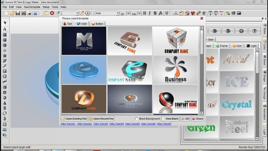
Task: Open the Help menu
Action: click(x=63, y=7)
